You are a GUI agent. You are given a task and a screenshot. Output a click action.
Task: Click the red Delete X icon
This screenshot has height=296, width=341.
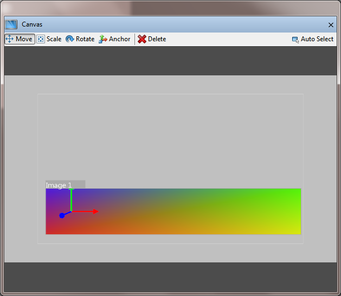tap(142, 39)
